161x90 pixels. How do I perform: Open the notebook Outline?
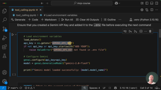(110, 19)
